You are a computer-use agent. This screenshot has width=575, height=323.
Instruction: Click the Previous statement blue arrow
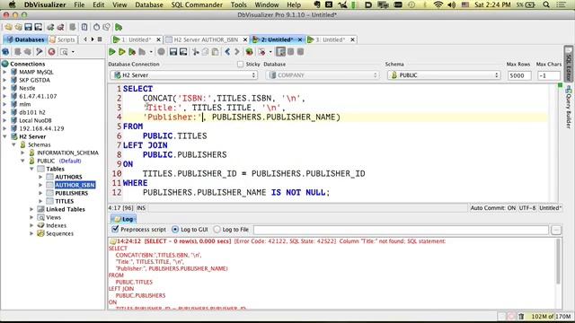point(227,52)
